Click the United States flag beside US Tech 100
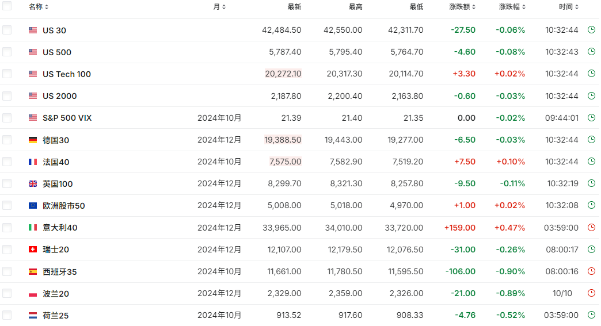Viewport: 601px width, 326px height. pos(33,74)
